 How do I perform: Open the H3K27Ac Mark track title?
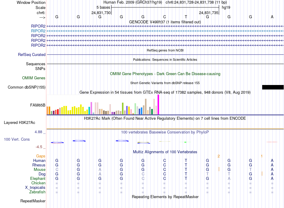(x=165, y=119)
